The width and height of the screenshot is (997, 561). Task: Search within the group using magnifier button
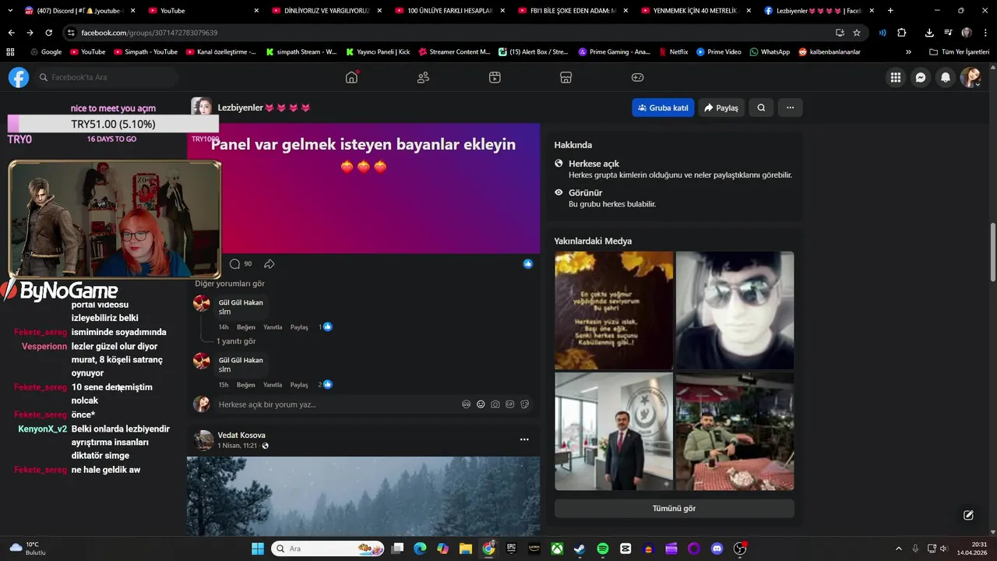click(x=761, y=108)
